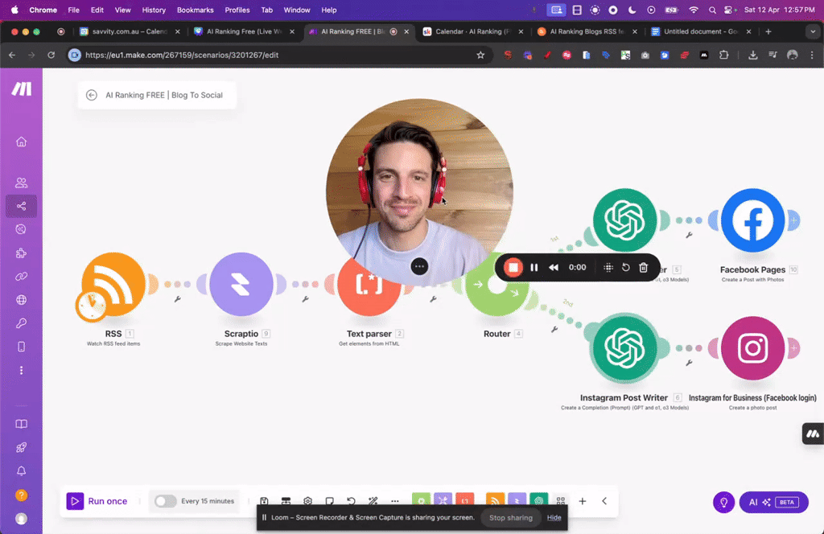Open the Chrome three-dot menu
The height and width of the screenshot is (534, 824).
click(812, 55)
